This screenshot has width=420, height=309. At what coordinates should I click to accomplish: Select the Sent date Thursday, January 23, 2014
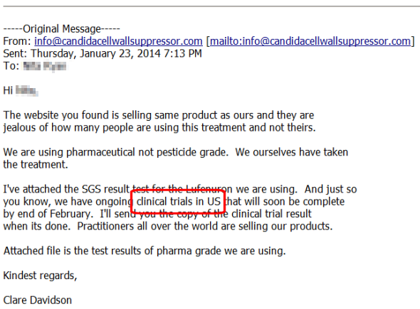[95, 53]
